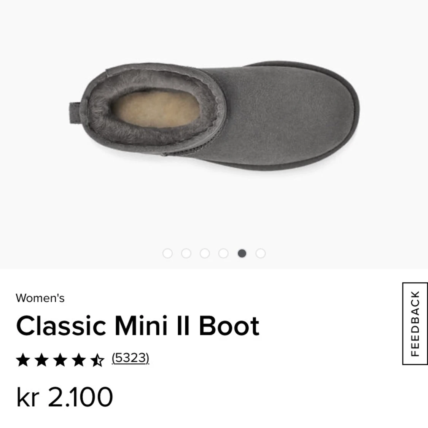Click the third rating star
The height and width of the screenshot is (428, 428).
click(60, 360)
